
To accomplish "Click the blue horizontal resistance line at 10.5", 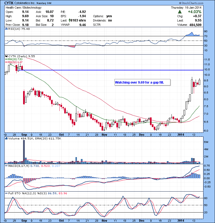I will (111, 70).
